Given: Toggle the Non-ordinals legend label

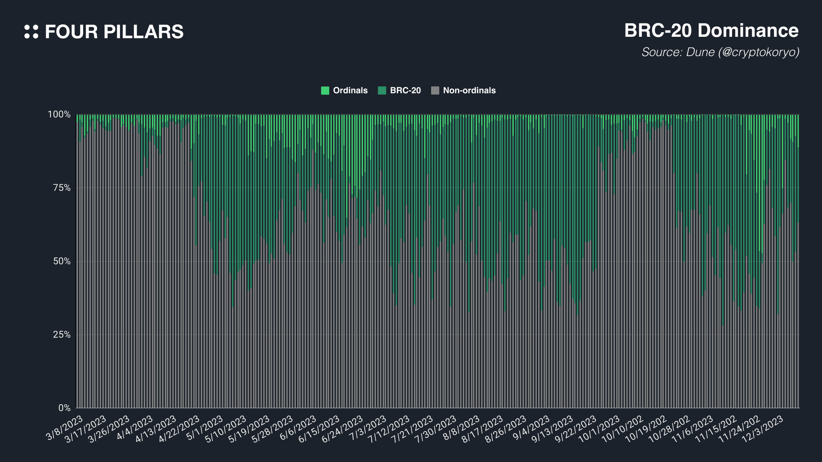Looking at the screenshot, I should tap(469, 91).
